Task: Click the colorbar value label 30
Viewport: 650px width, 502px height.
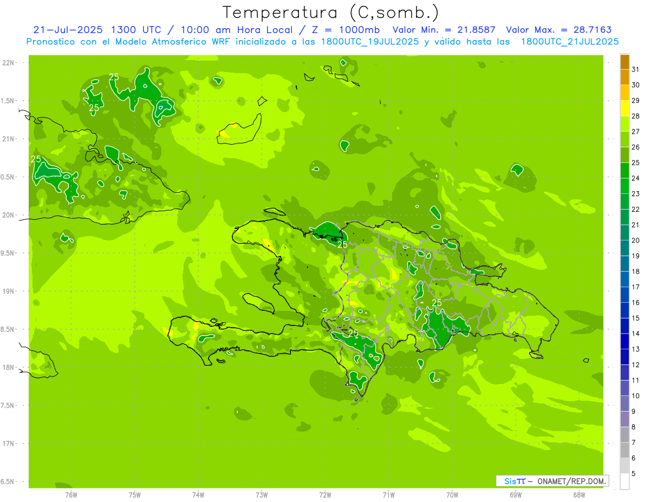Action: pyautogui.click(x=636, y=84)
